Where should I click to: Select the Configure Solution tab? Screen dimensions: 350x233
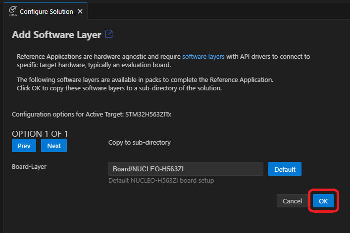click(46, 11)
